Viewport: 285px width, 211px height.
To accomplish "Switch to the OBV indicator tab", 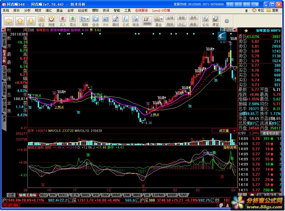I will [x=105, y=195].
